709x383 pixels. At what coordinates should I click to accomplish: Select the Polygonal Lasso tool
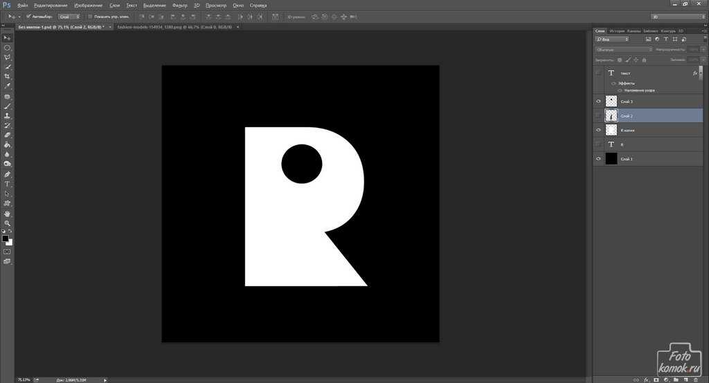tap(7, 57)
